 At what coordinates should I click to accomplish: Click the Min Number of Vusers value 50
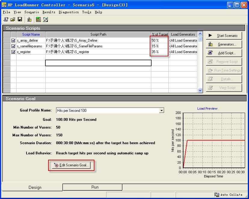pyautogui.click(x=58, y=127)
